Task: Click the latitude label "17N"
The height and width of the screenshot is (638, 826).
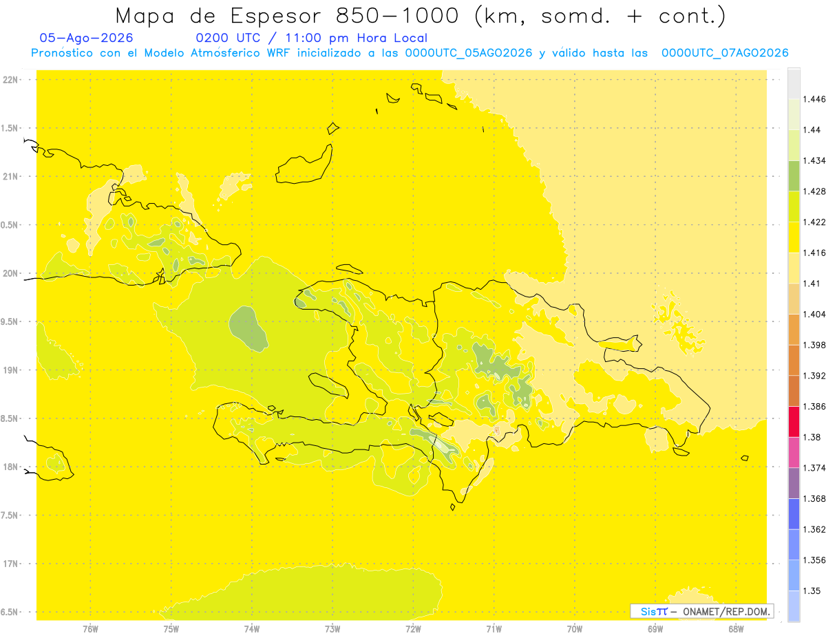Action: [x=11, y=564]
